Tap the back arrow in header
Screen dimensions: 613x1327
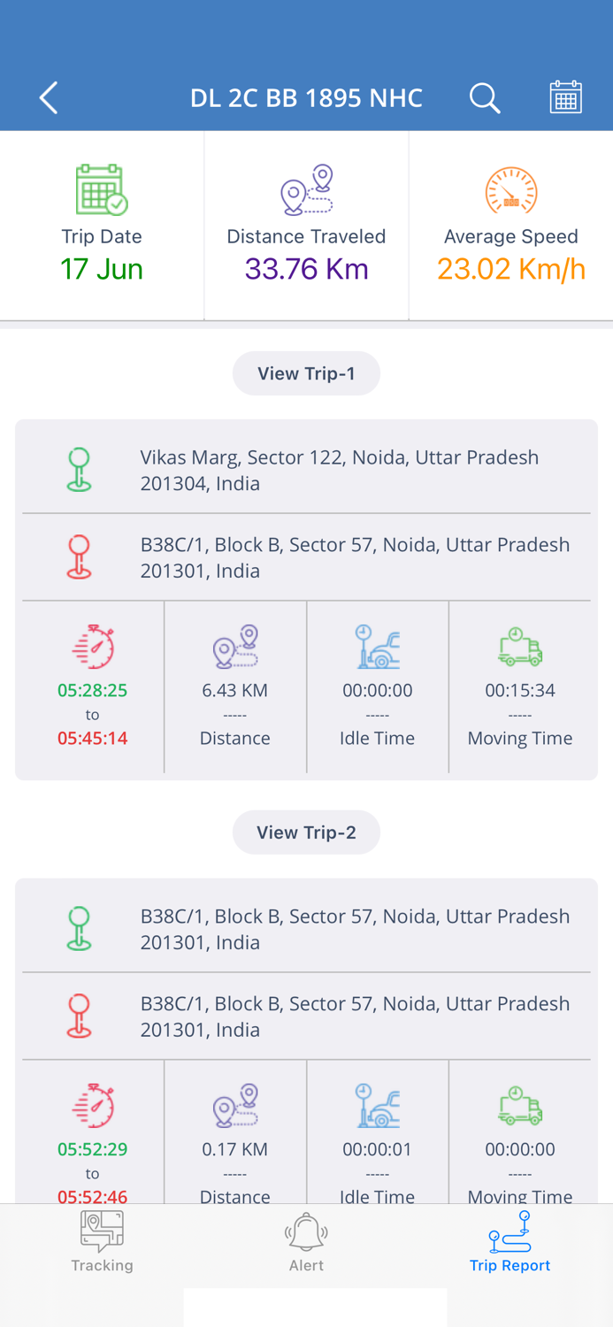[49, 97]
